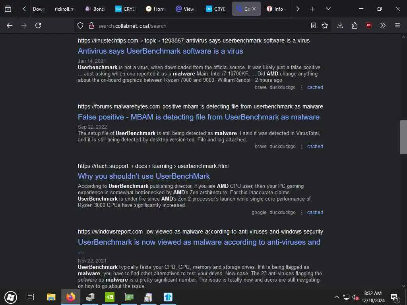Open clock showing 8:32 AM

(373, 297)
